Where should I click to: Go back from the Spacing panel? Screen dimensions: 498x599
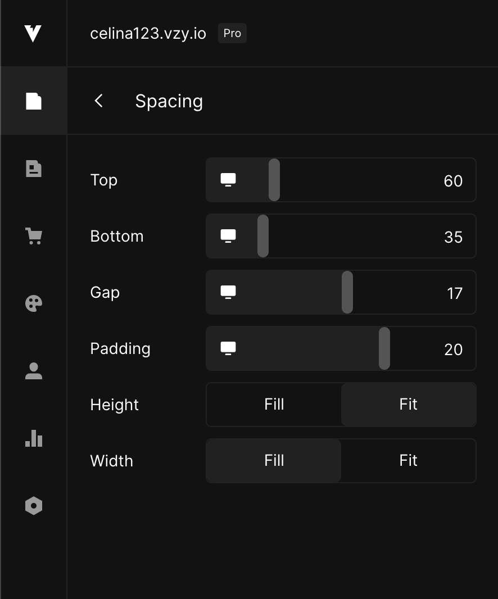point(99,101)
